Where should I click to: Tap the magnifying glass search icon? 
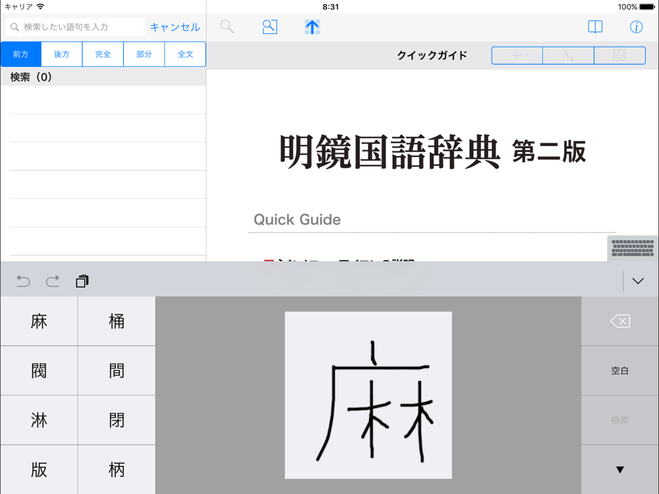[227, 27]
